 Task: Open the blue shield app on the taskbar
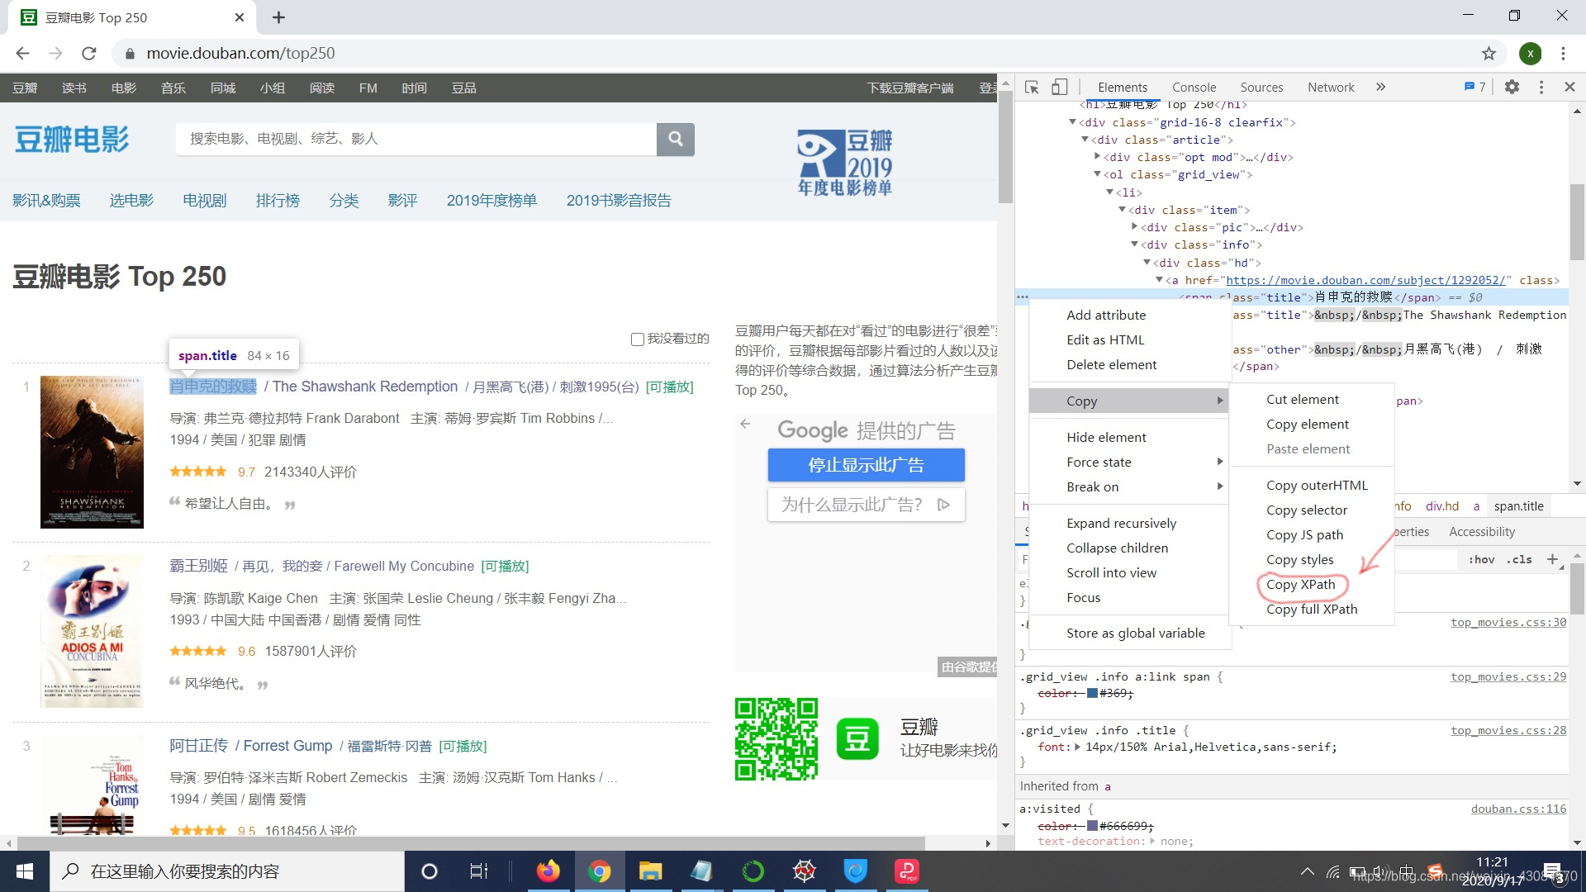(855, 871)
